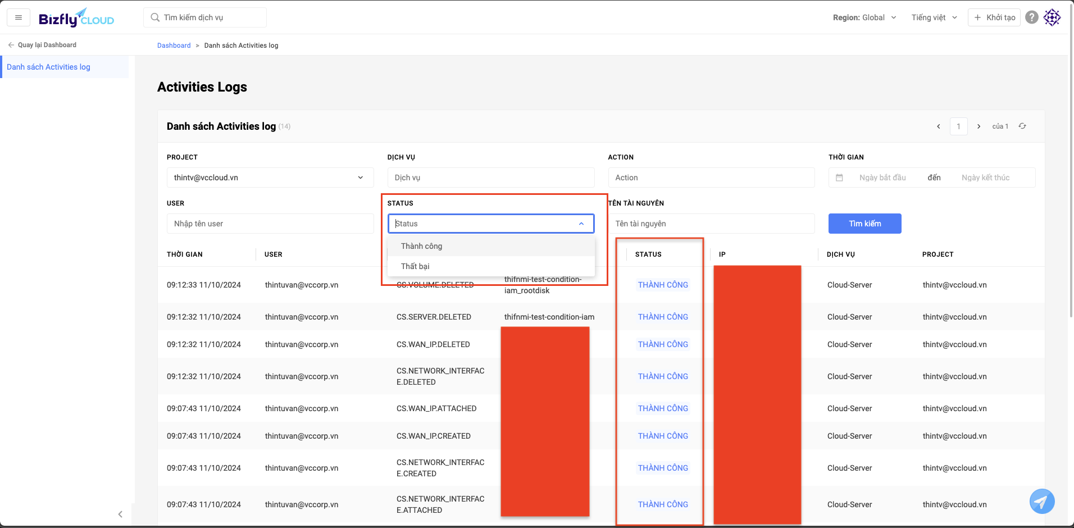The height and width of the screenshot is (528, 1074).
Task: Open the Tiếng việt language dropdown
Action: coord(934,17)
